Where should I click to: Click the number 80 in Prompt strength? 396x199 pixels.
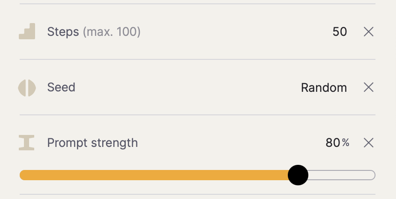[x=333, y=143]
